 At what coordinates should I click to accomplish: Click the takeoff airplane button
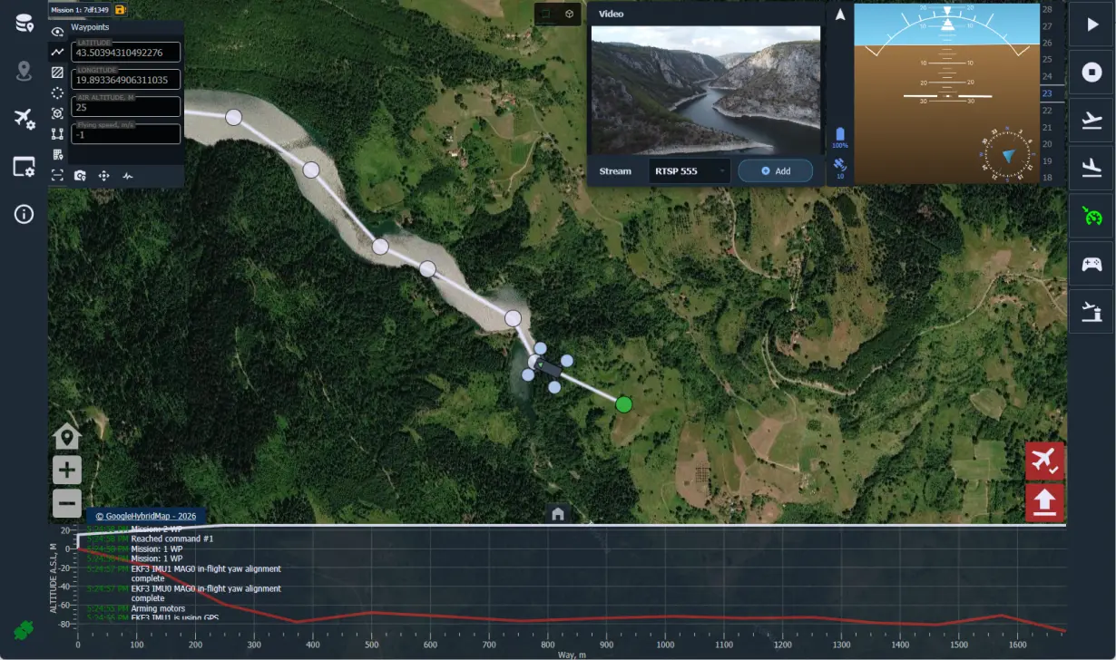1092,120
